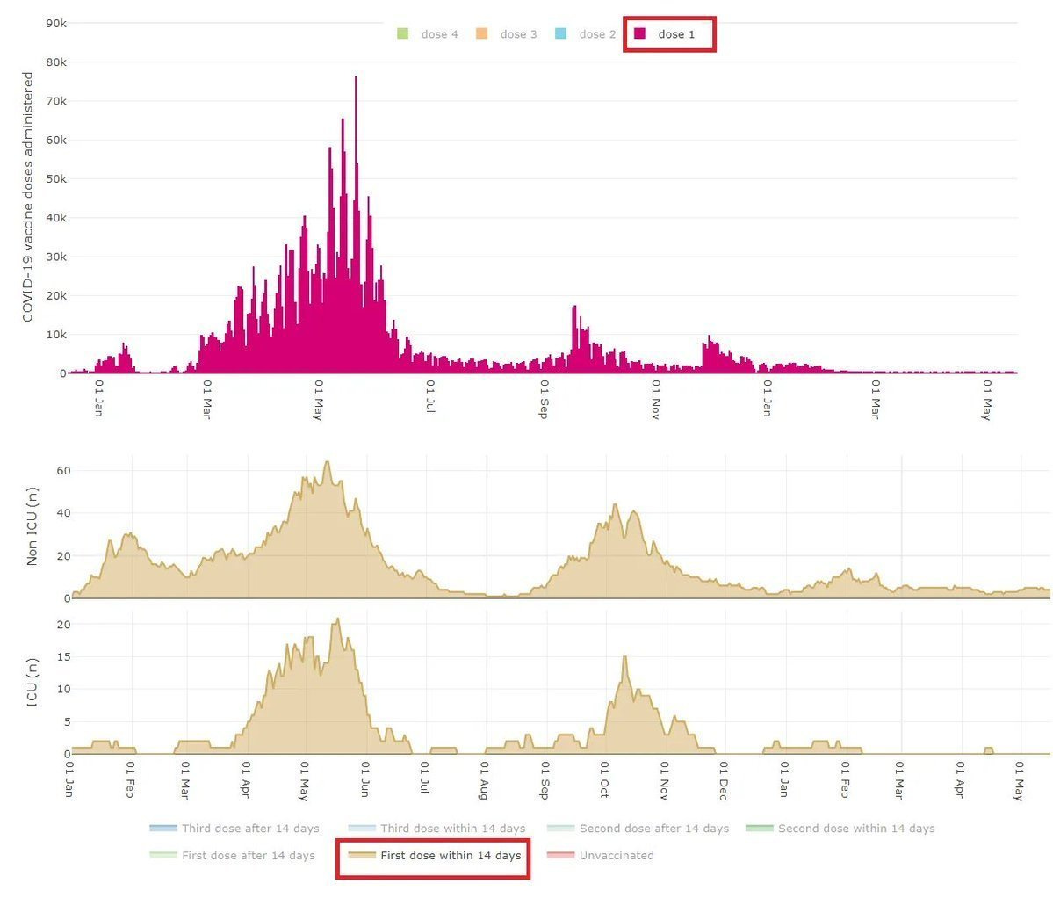
Task: Click the 01 Apr label near the ICU axis start
Action: pos(247,779)
